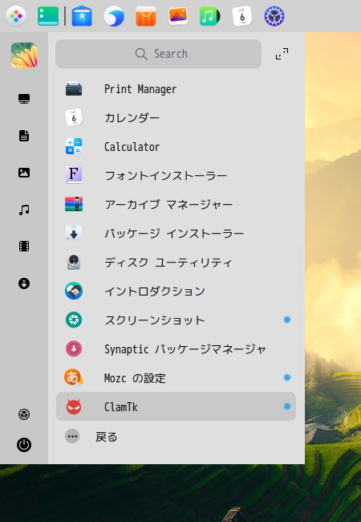Image resolution: width=361 pixels, height=522 pixels.
Task: Open the Print Manager app
Action: pos(176,89)
